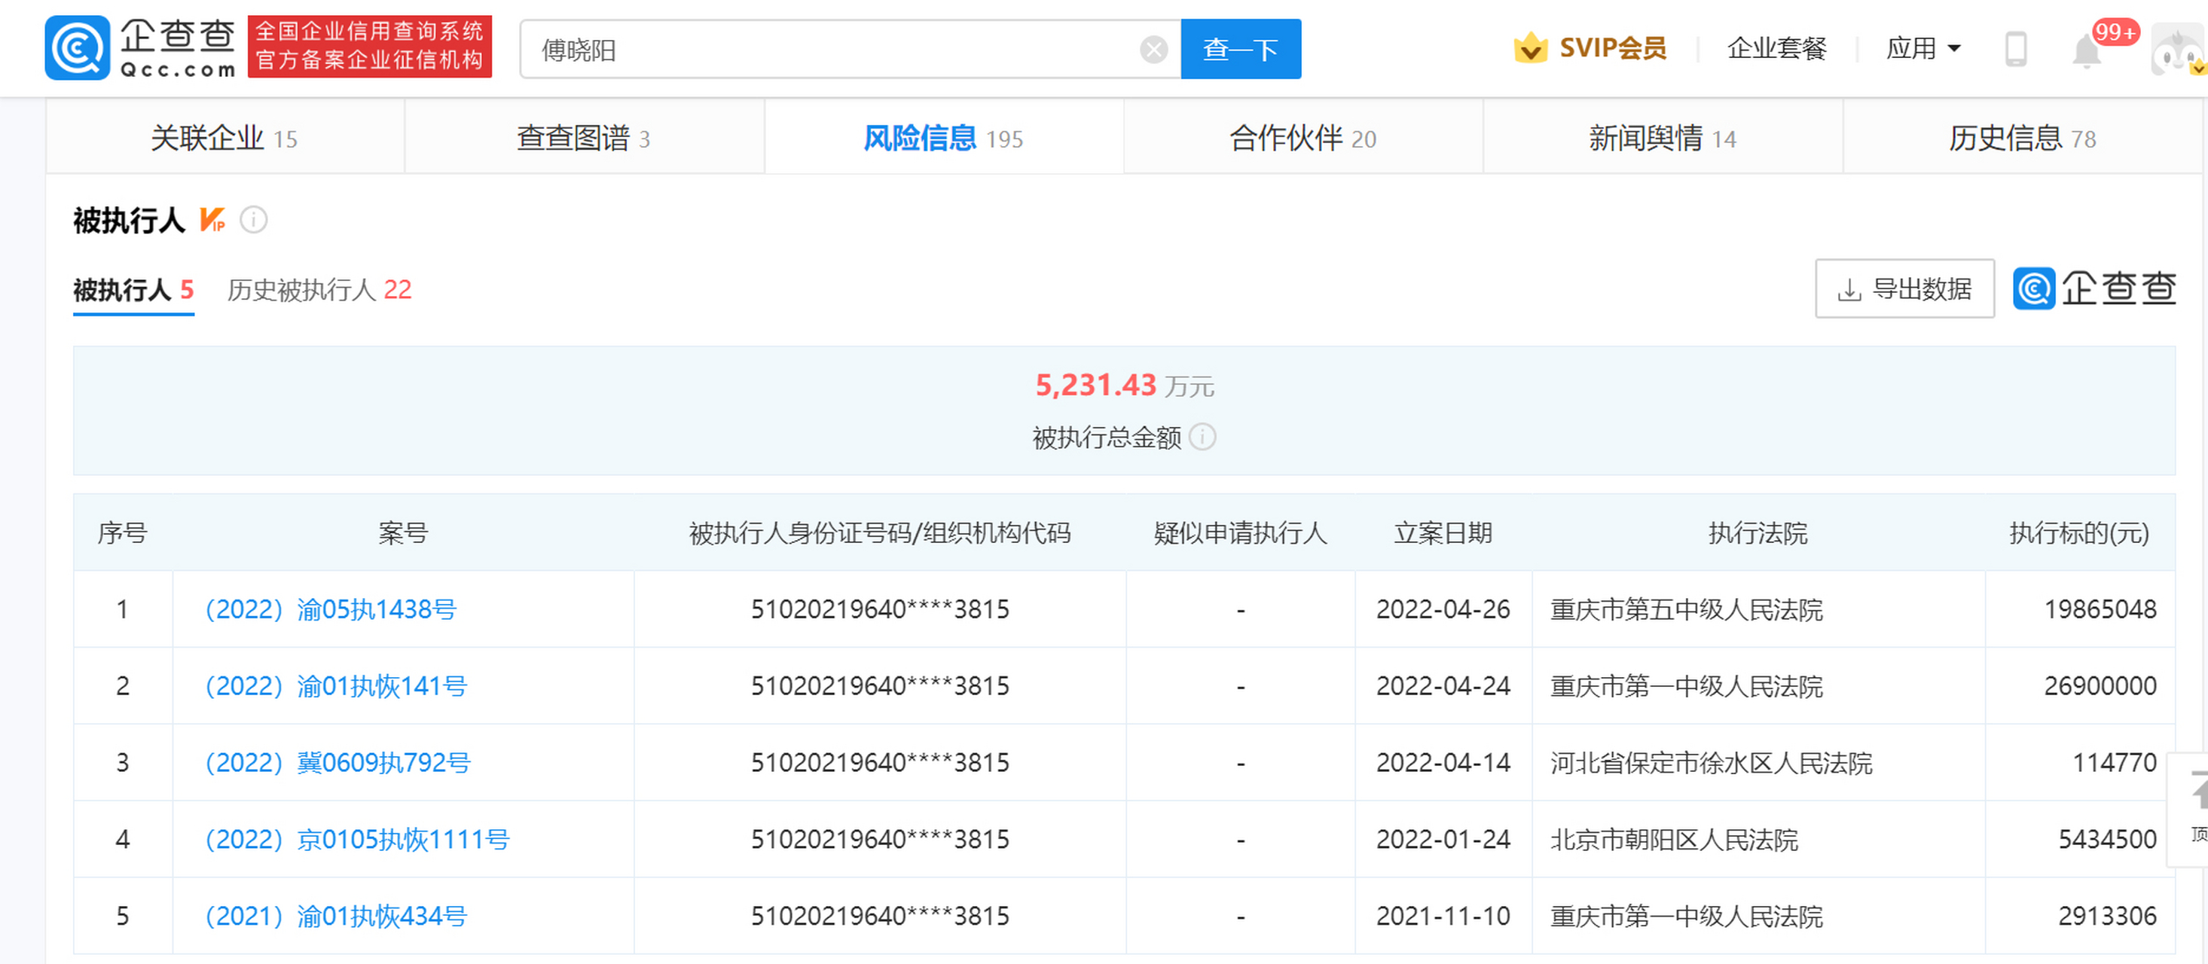Click the 查一下 search button
2208x964 pixels.
[x=1240, y=49]
